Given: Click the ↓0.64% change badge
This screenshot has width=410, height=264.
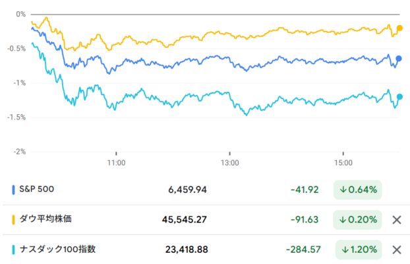Looking at the screenshot, I should [357, 189].
